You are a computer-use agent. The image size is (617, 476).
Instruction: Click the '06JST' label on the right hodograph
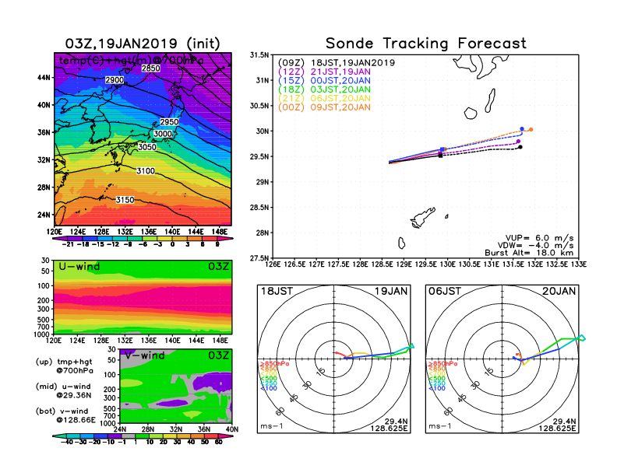tap(445, 292)
